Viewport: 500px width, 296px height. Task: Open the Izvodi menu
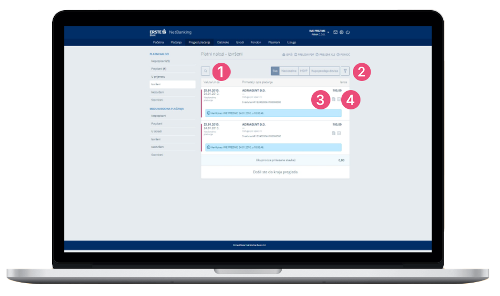click(240, 42)
